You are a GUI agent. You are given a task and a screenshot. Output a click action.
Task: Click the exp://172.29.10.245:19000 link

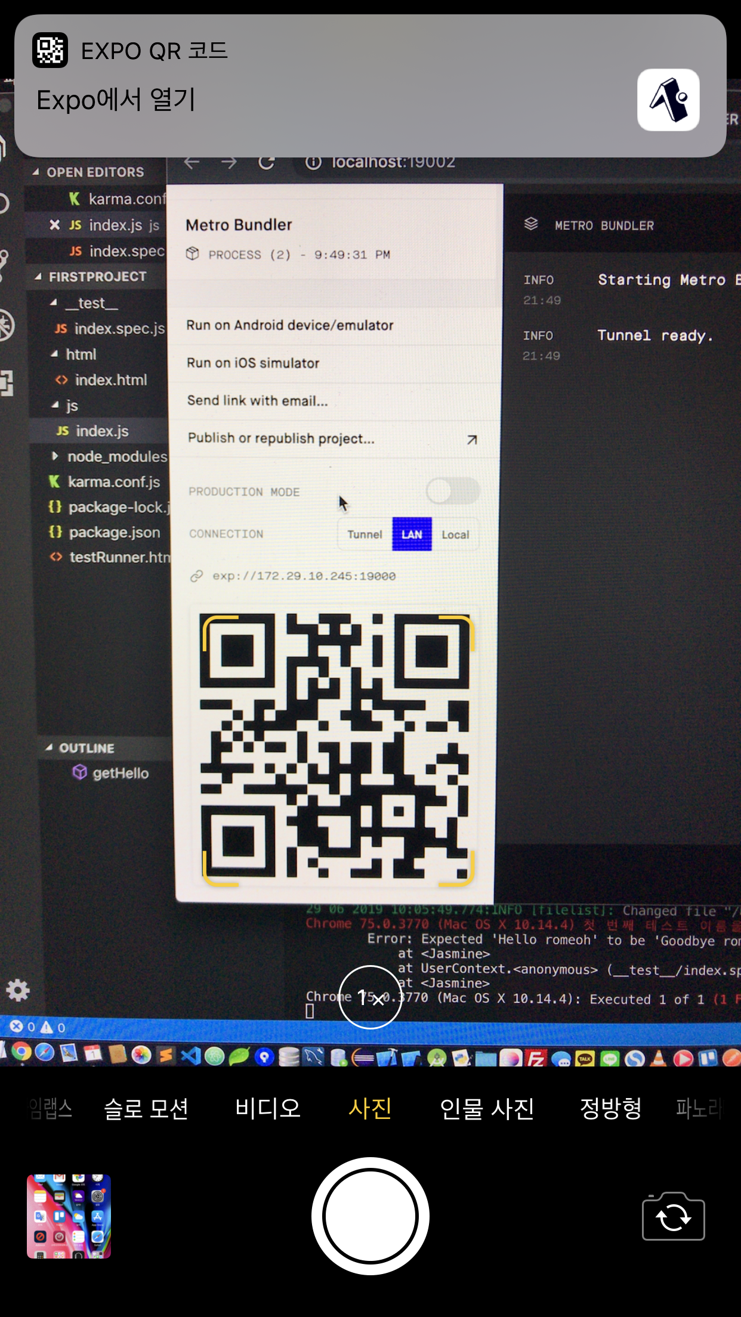pos(304,576)
